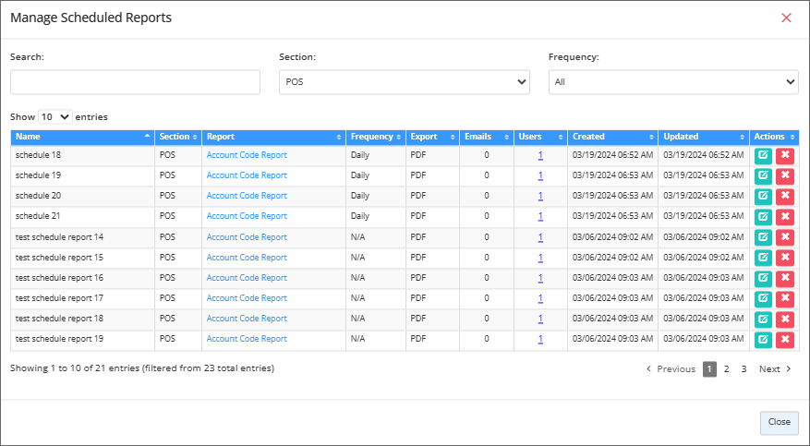This screenshot has width=810, height=446.
Task: Change the show entries count dropdown
Action: tap(54, 117)
